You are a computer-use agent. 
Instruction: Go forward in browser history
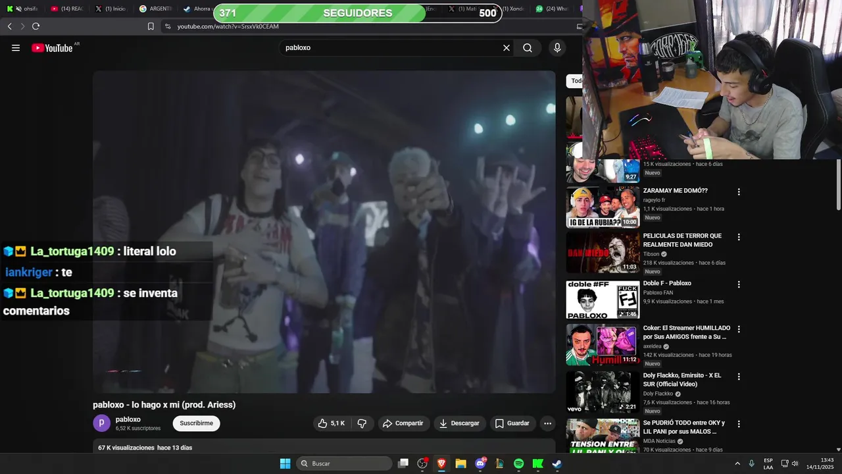[x=22, y=26]
